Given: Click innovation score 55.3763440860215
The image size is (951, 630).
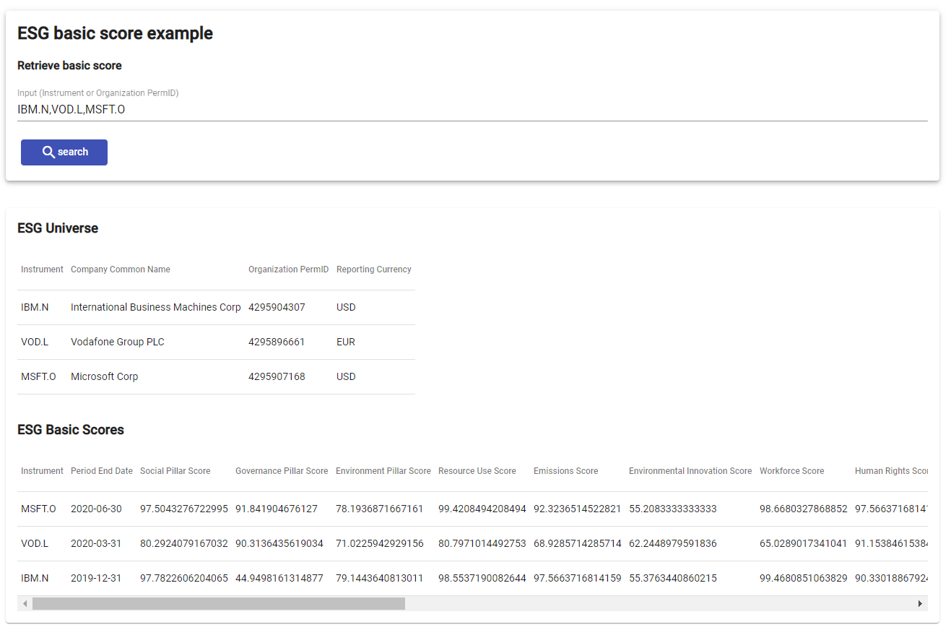Looking at the screenshot, I should coord(673,578).
